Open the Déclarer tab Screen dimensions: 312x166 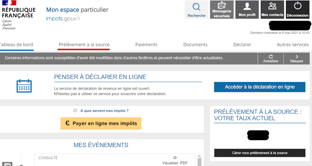242,45
